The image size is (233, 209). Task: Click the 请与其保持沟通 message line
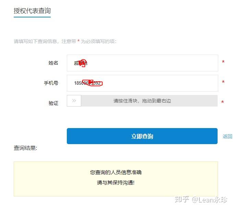(116, 182)
